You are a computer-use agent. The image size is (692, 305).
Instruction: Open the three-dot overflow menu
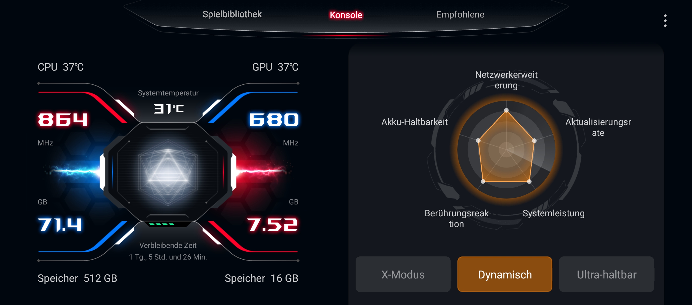click(665, 21)
